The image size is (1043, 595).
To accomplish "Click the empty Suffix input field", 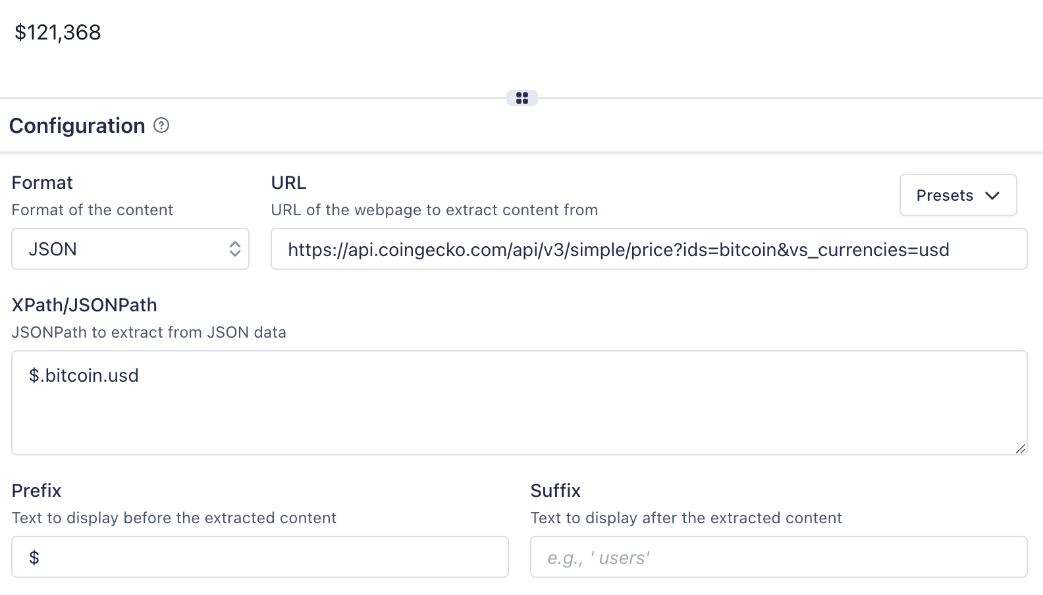I will (778, 557).
